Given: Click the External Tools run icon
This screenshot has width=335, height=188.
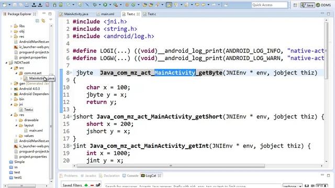Looking at the screenshot, I should tap(116, 5).
